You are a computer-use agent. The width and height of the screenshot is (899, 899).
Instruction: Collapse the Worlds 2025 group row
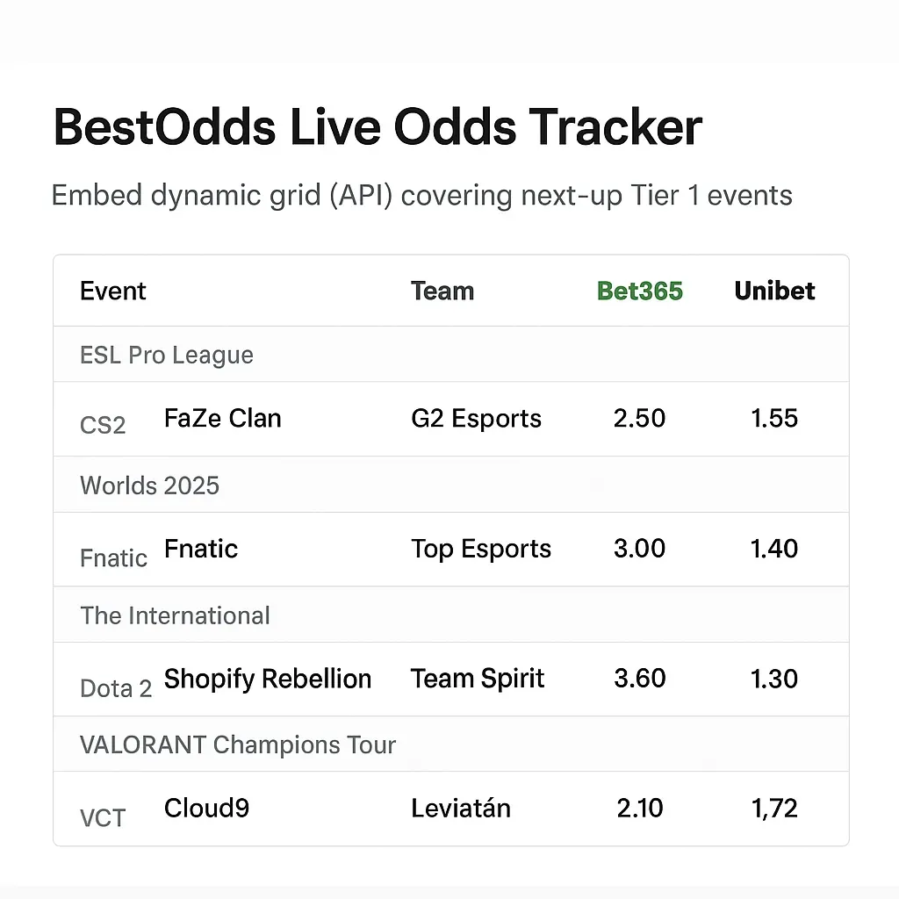pyautogui.click(x=150, y=485)
